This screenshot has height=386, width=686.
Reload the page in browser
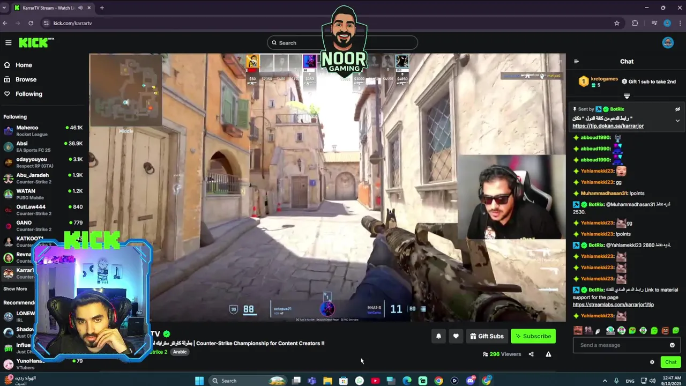click(31, 23)
